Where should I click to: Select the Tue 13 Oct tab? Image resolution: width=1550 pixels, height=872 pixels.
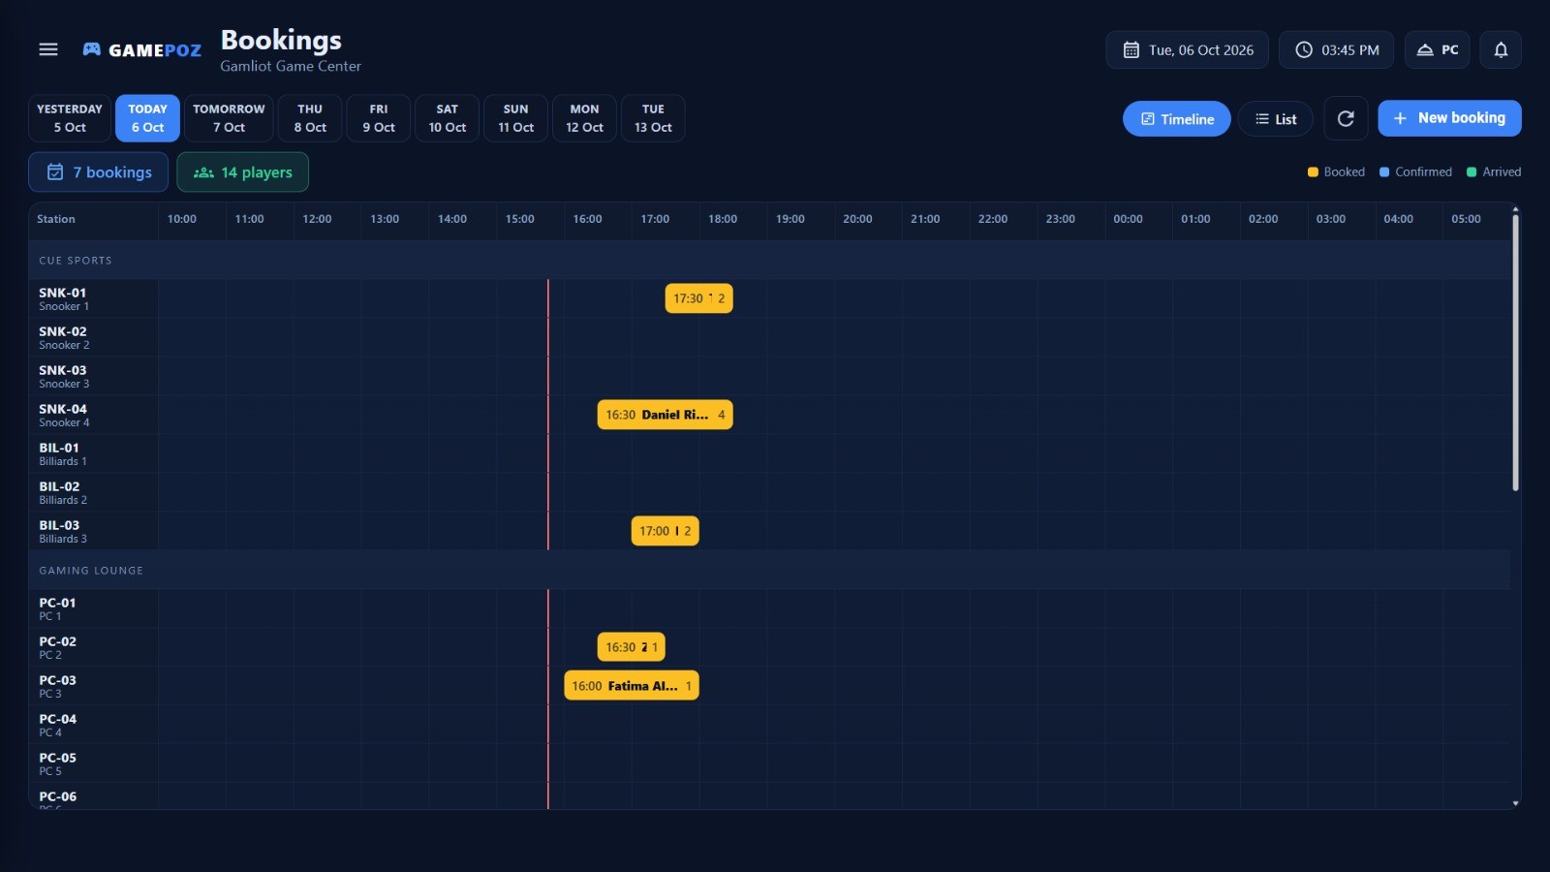(653, 118)
